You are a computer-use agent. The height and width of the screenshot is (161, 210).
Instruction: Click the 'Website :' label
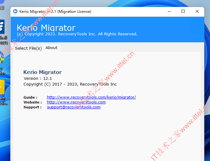coord(33,102)
